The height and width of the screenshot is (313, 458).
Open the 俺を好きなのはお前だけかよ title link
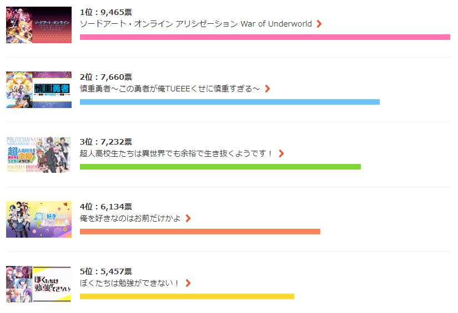click(130, 218)
